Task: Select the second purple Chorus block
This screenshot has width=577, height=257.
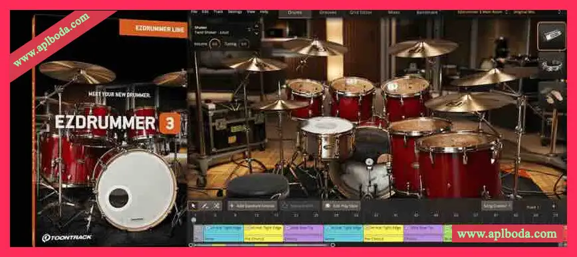Action: tap(423, 233)
